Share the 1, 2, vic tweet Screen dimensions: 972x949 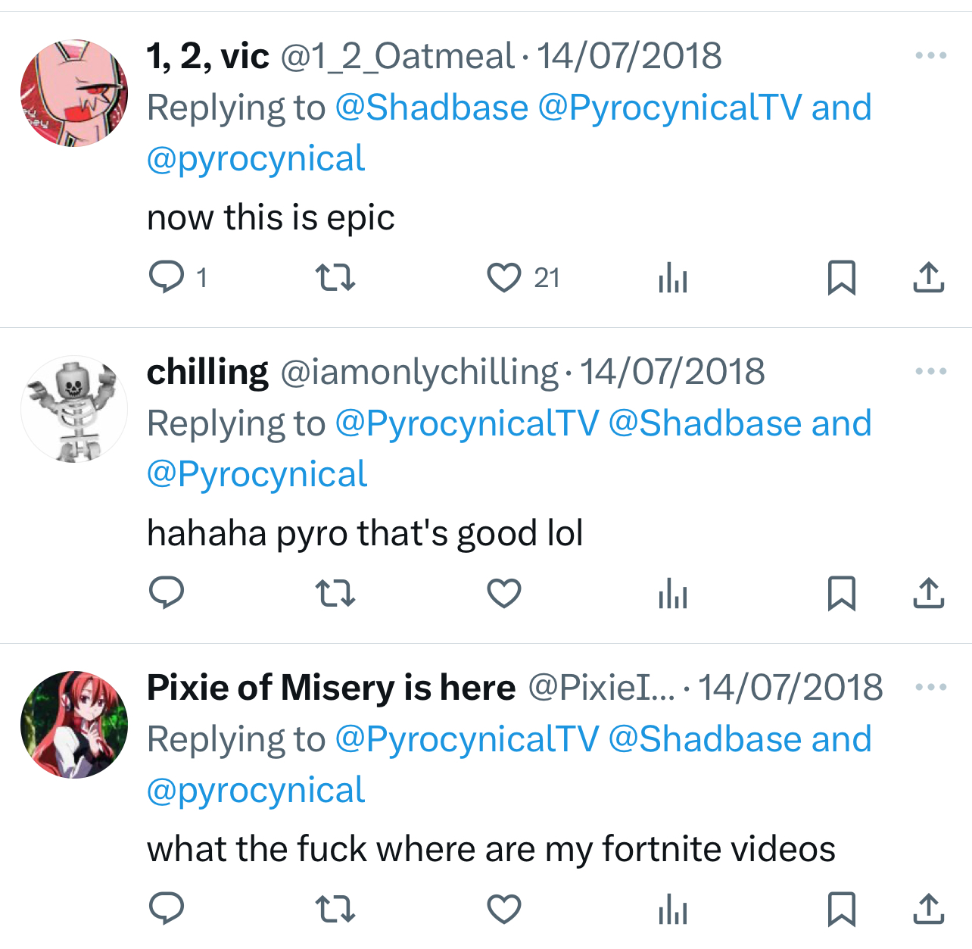928,277
